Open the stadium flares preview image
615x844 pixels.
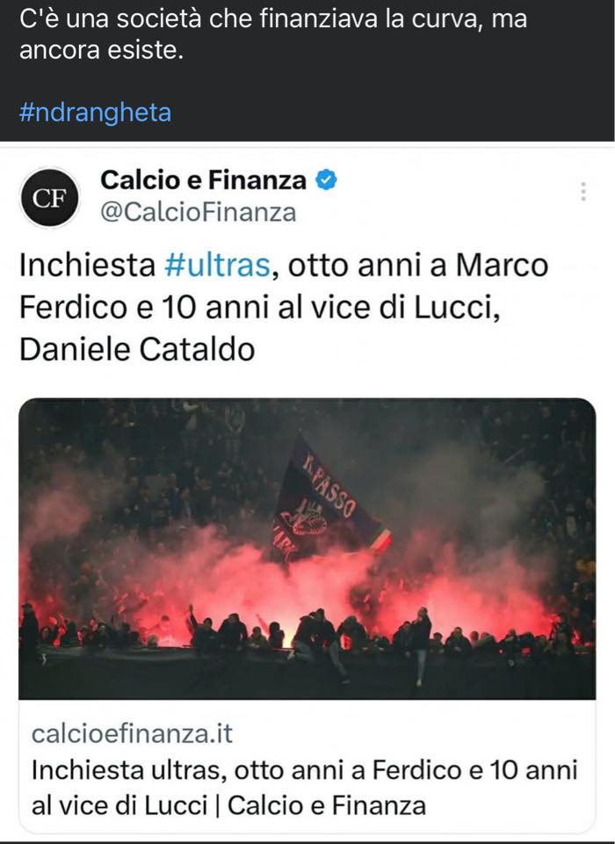[x=307, y=549]
